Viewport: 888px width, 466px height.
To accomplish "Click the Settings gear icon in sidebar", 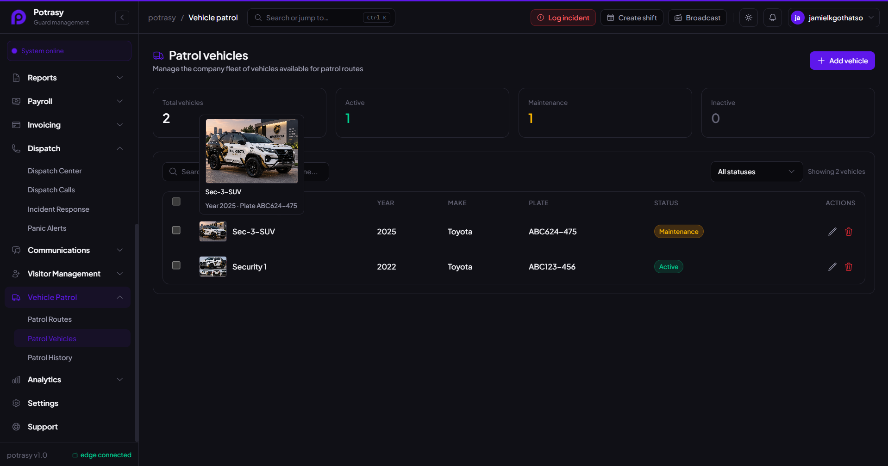I will [x=16, y=403].
